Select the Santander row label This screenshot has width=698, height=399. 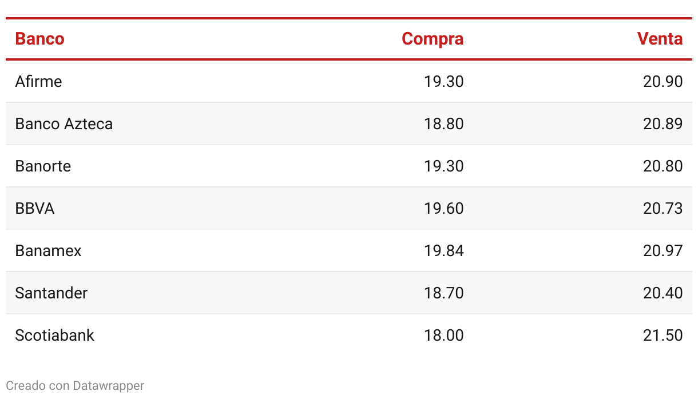[51, 293]
